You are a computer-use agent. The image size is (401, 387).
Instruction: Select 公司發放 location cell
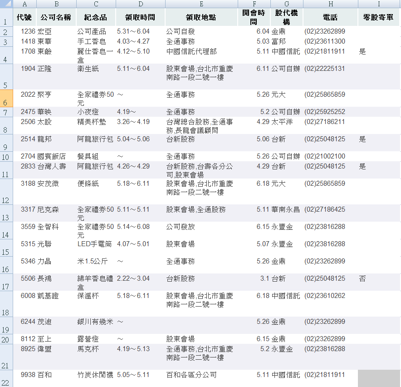click(x=201, y=230)
